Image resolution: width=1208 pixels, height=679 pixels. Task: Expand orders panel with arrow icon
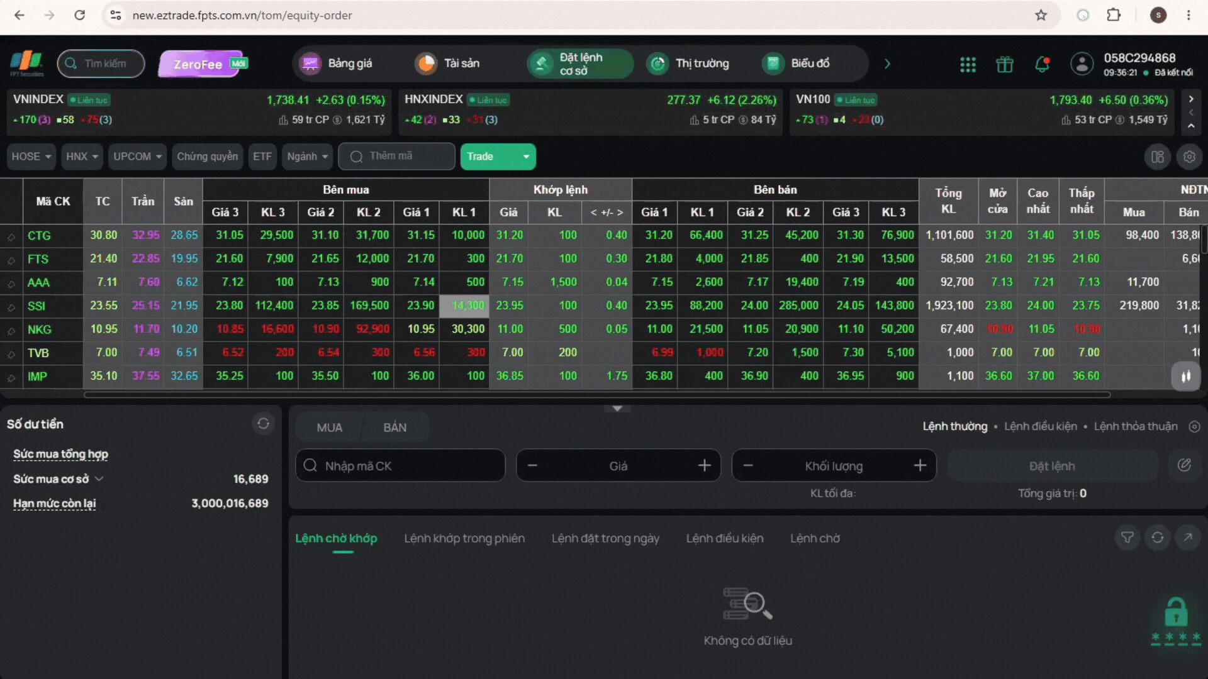(1188, 538)
